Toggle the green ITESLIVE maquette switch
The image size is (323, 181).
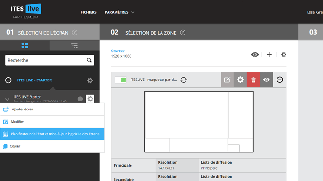click(x=121, y=80)
